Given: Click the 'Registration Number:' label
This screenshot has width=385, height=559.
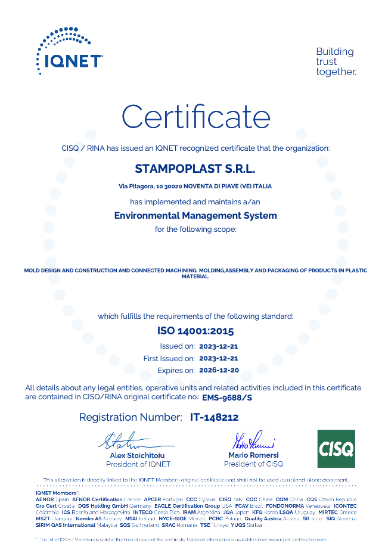Looking at the screenshot, I should pyautogui.click(x=131, y=417).
